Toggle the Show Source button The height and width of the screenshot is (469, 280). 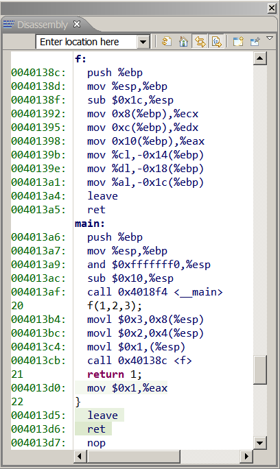(216, 41)
